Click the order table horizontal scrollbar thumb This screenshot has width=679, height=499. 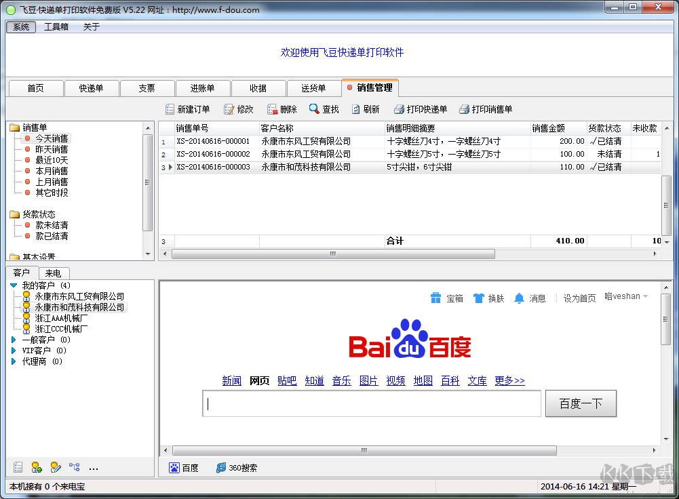pyautogui.click(x=333, y=254)
